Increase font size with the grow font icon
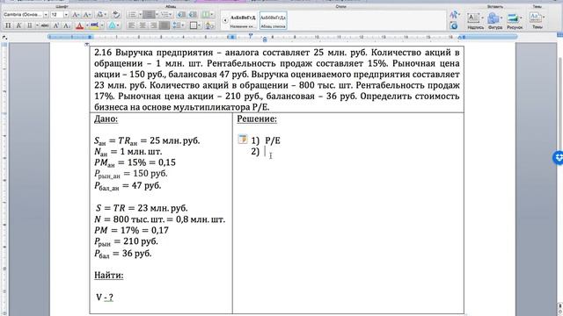Screen dimensions: 563x316 click(x=76, y=15)
